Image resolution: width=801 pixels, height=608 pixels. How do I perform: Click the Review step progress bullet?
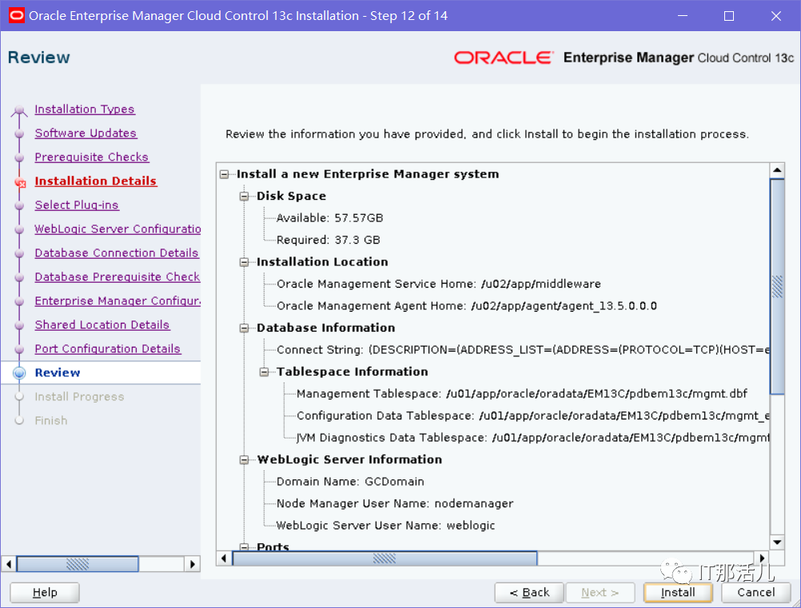pos(19,373)
